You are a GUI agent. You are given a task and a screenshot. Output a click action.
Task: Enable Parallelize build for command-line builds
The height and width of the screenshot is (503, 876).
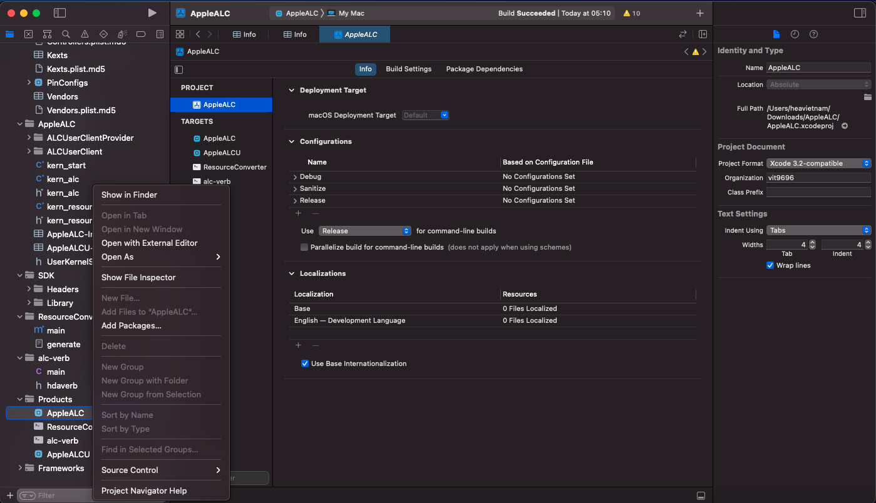pos(304,247)
